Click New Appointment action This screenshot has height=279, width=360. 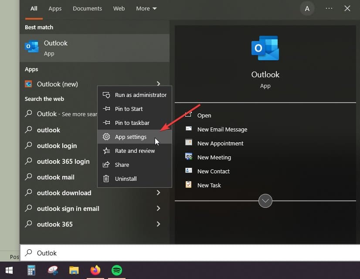click(x=220, y=143)
